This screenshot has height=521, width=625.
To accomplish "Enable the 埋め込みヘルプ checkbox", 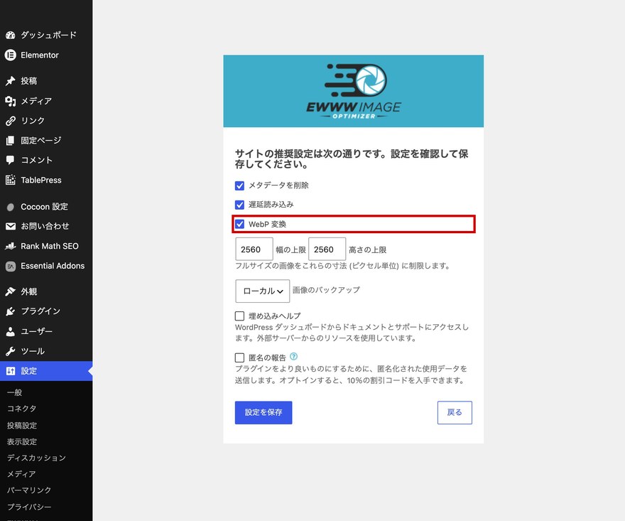I will pos(239,316).
